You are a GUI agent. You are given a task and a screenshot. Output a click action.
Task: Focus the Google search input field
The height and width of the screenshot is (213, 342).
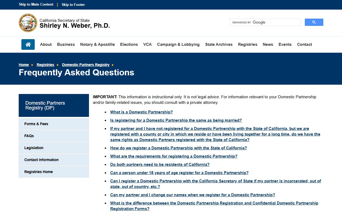(x=265, y=22)
